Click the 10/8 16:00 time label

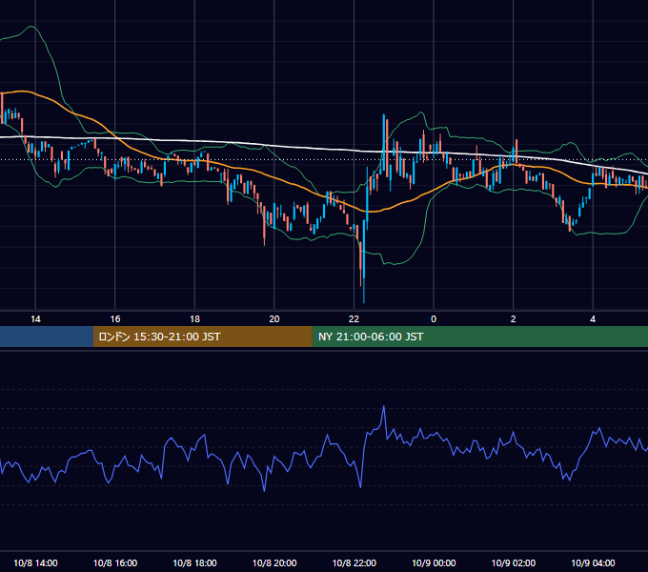coord(115,562)
